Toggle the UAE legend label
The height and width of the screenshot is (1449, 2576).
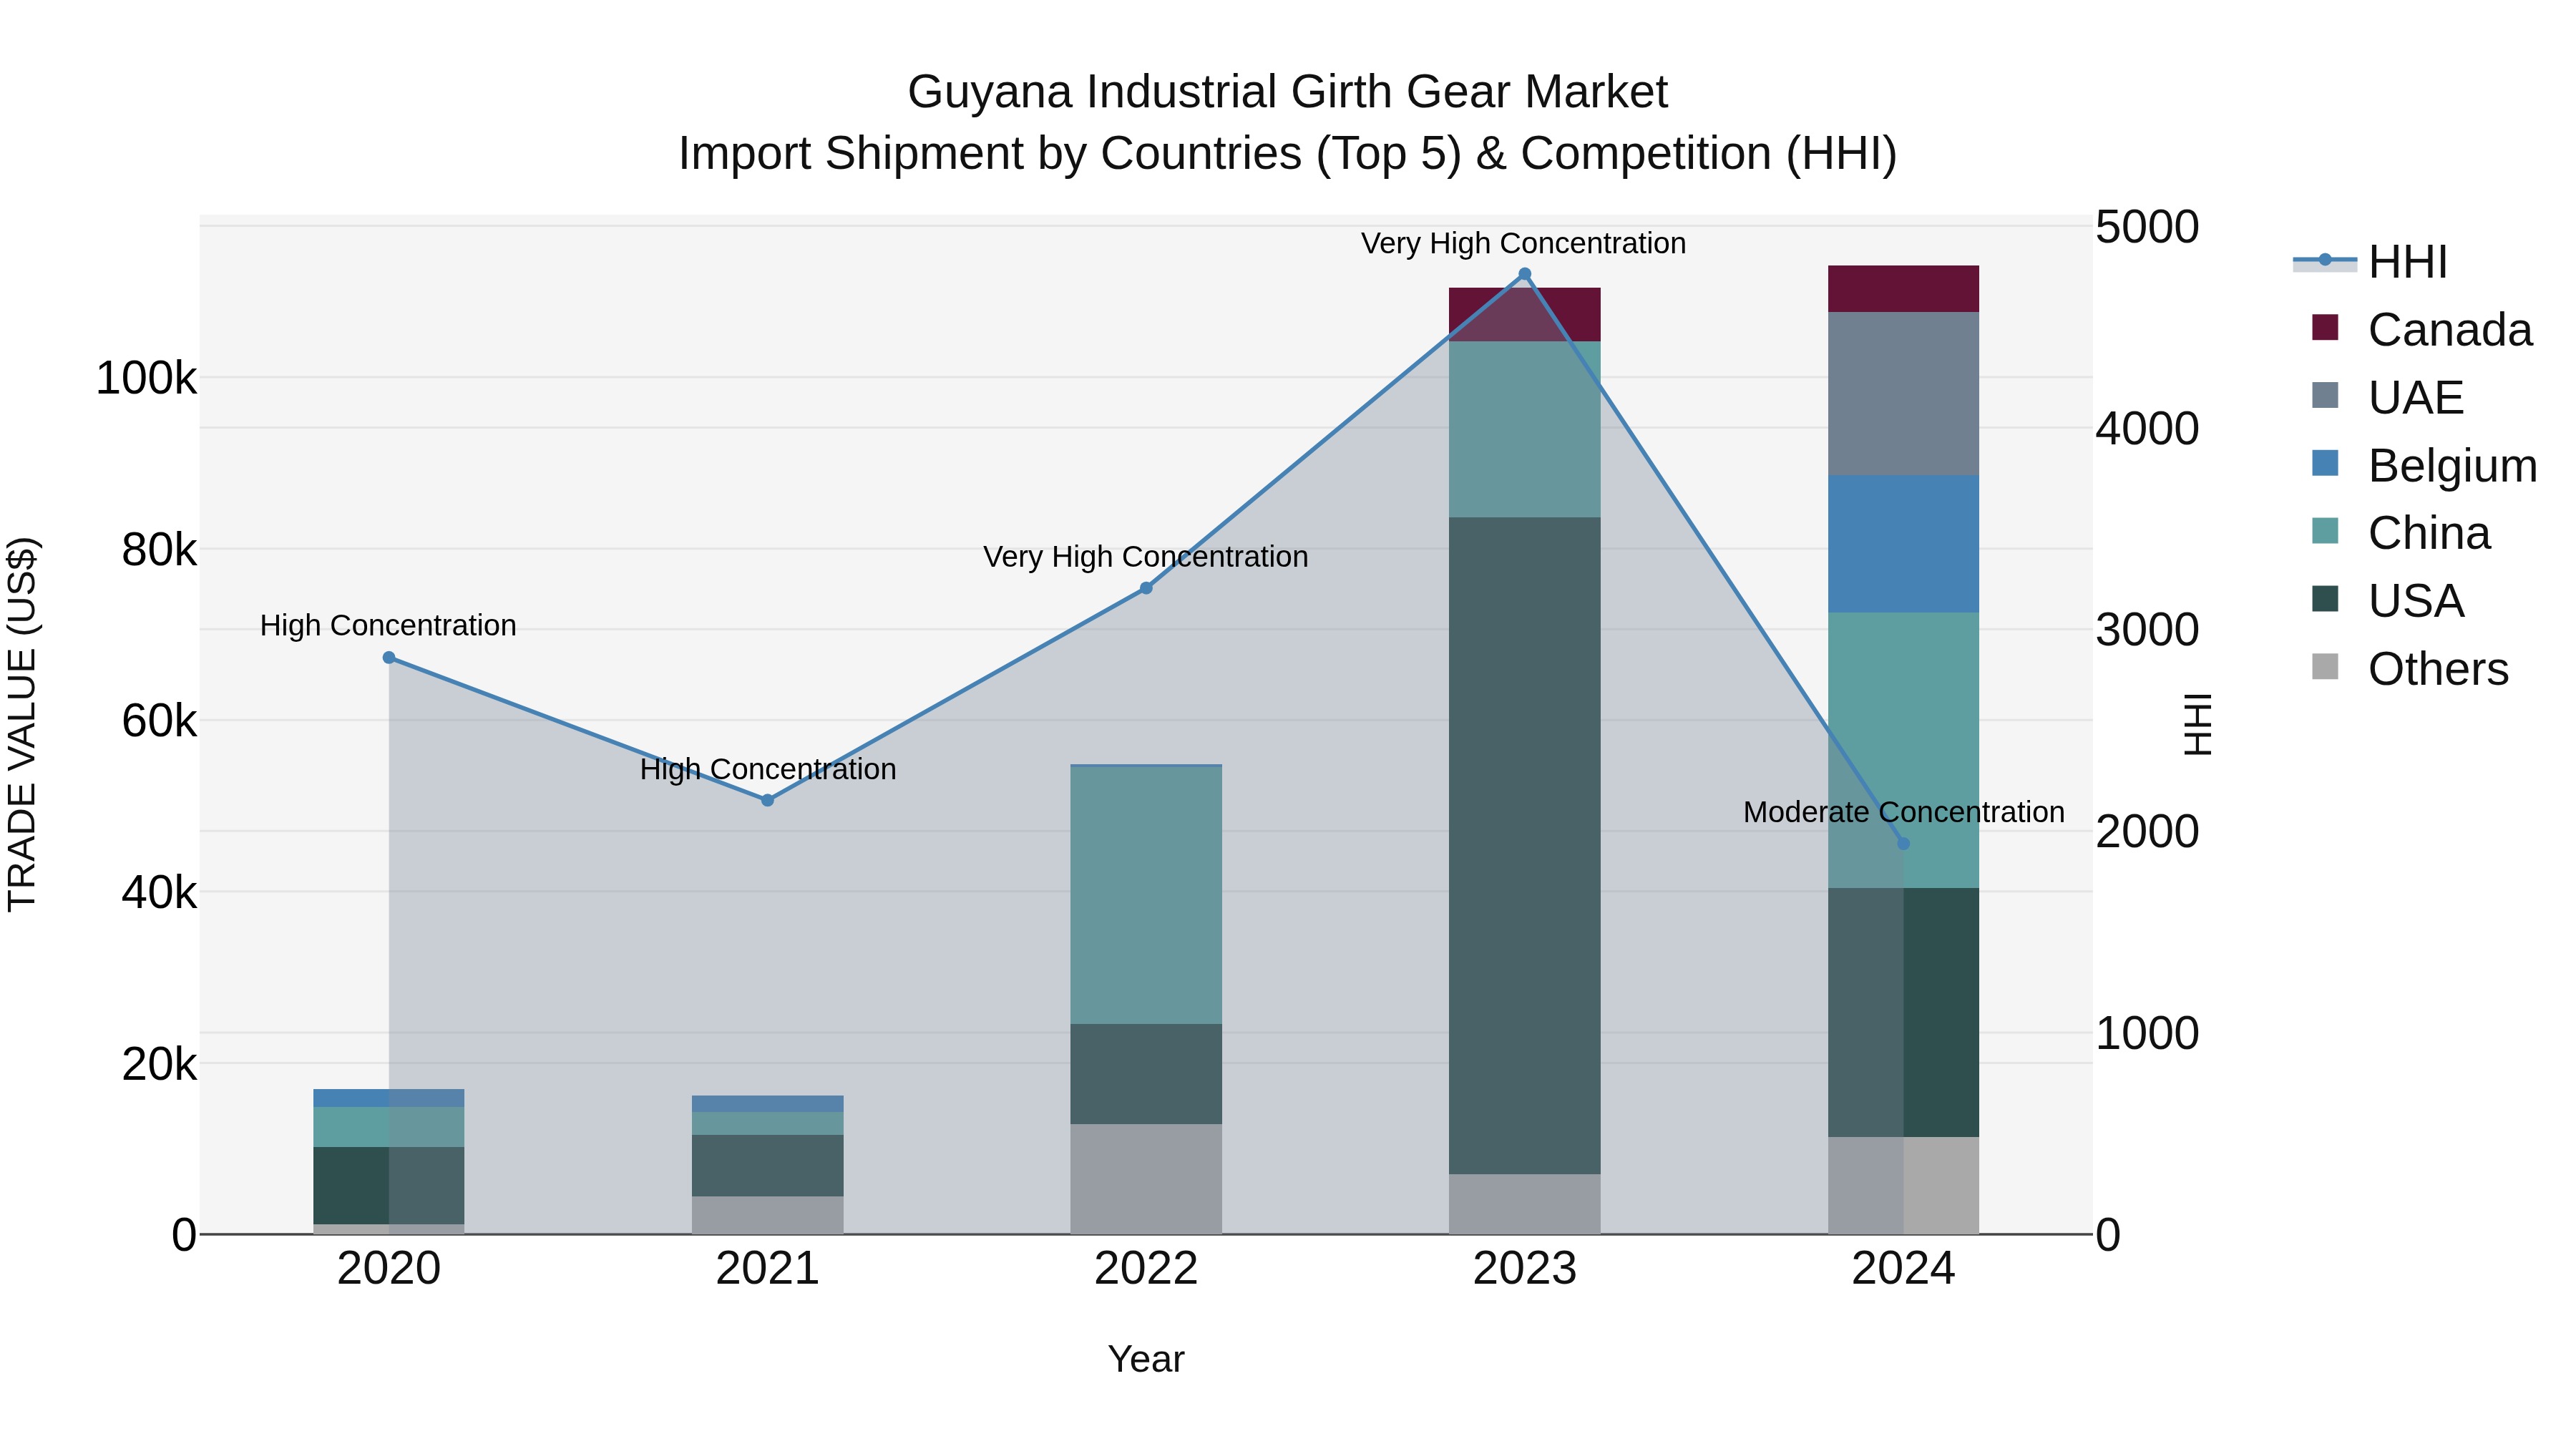click(2415, 398)
